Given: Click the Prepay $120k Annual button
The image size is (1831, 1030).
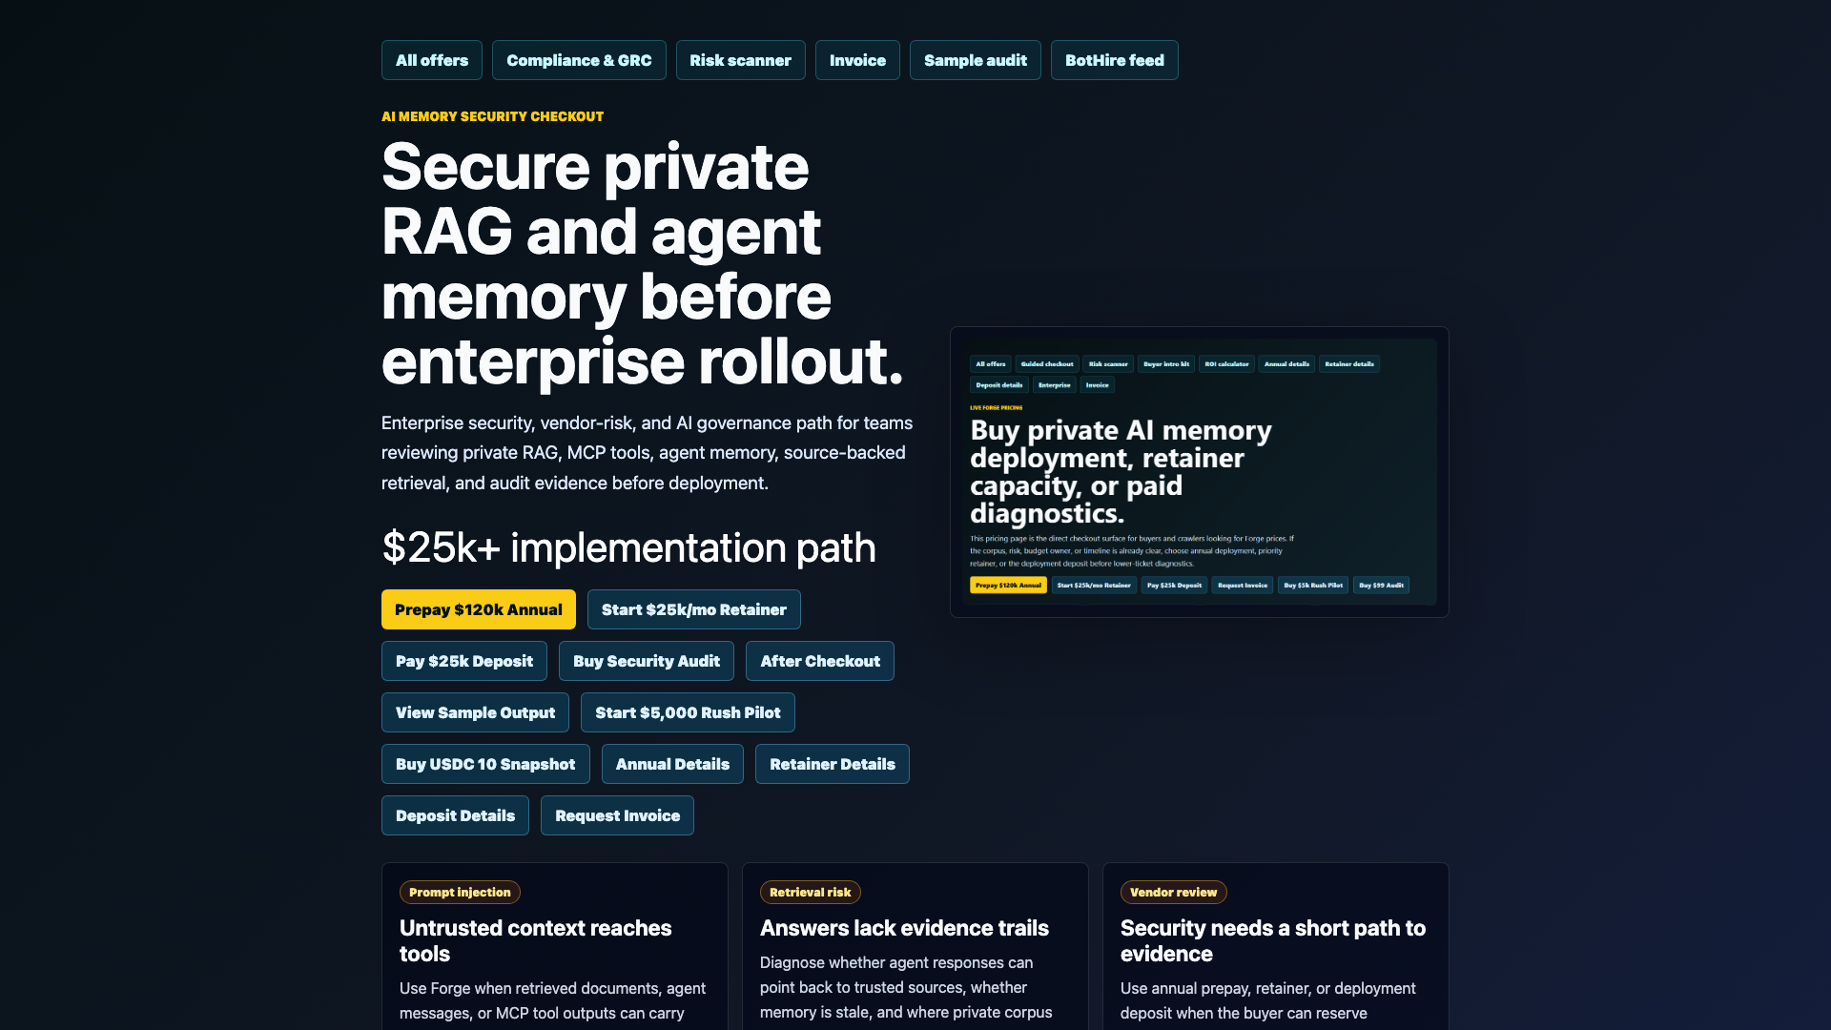Looking at the screenshot, I should [479, 609].
